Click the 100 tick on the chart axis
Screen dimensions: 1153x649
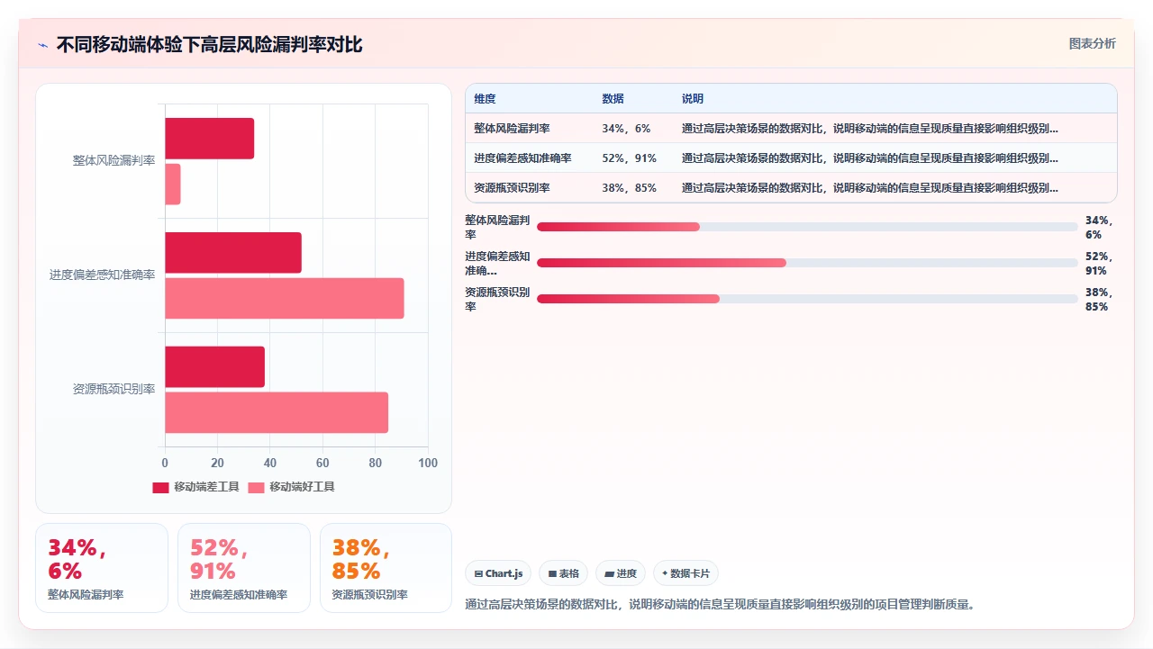point(428,463)
